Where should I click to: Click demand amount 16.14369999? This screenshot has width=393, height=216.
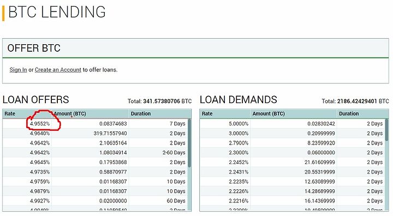[x=320, y=201]
